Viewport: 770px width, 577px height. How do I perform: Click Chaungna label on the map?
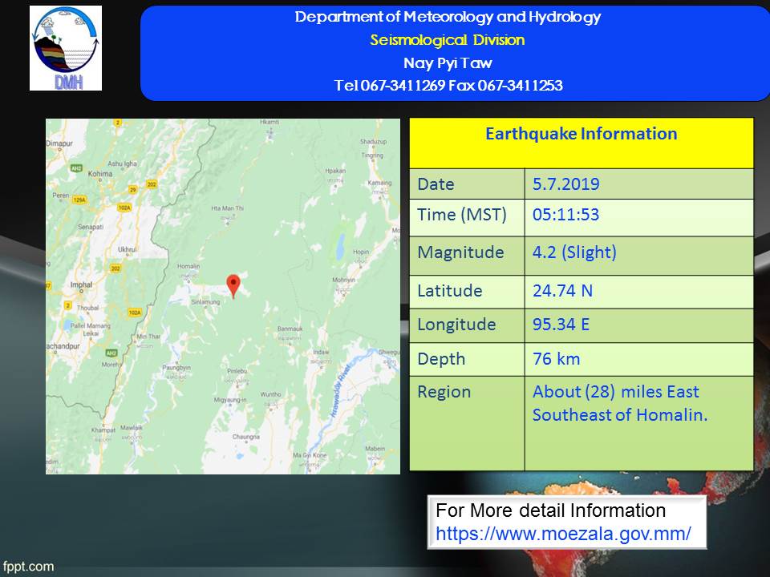(246, 437)
